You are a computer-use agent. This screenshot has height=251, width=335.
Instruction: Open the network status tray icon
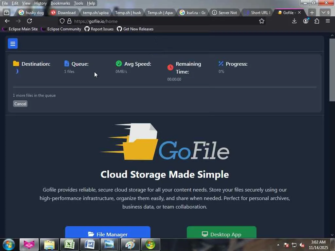294,245
